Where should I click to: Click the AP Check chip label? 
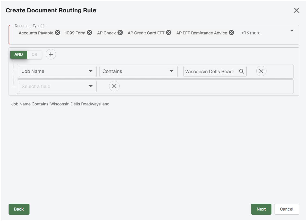coord(106,33)
